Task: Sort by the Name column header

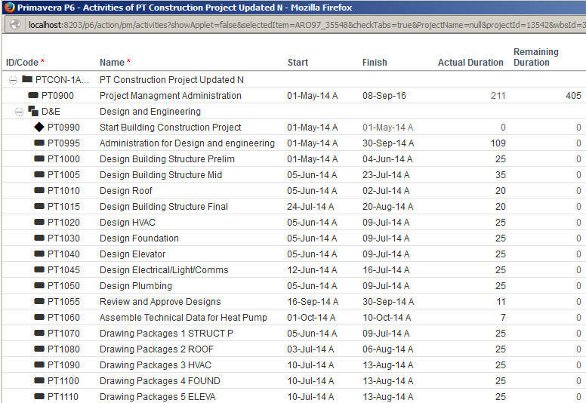Action: tap(115, 63)
